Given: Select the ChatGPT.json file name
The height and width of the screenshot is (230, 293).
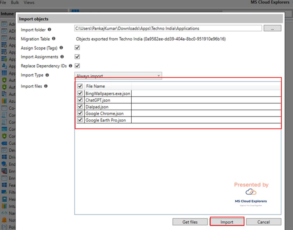Looking at the screenshot, I should pyautogui.click(x=98, y=100).
